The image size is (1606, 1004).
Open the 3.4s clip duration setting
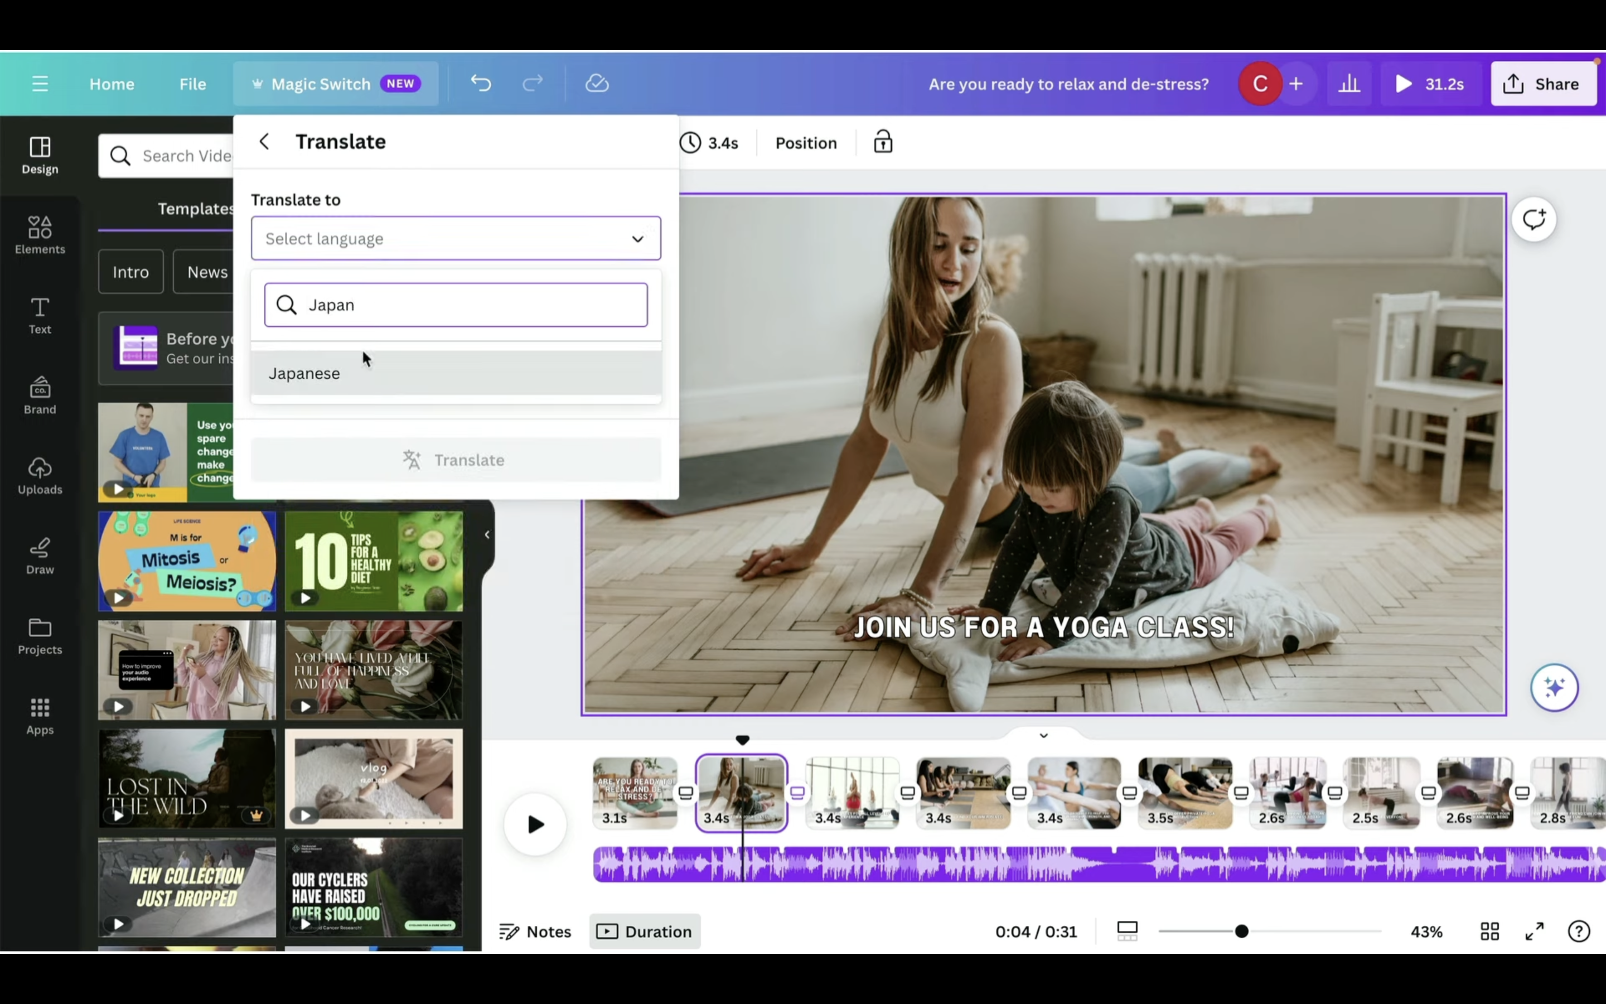[x=709, y=143]
